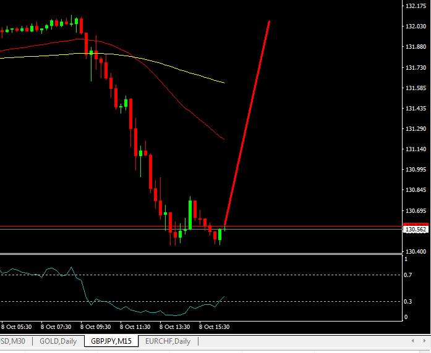Click the 131.585 price scale value
Viewport: 431px width, 353px height.
(416, 88)
